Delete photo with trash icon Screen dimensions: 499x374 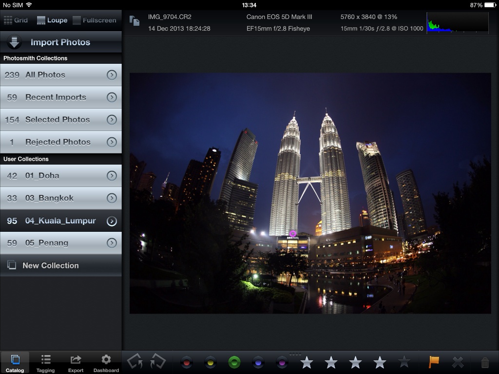485,362
